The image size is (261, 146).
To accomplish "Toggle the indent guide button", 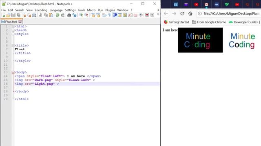I will pyautogui.click(x=115, y=15).
